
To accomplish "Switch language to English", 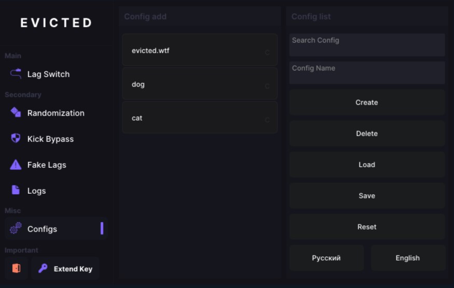I will (x=408, y=258).
